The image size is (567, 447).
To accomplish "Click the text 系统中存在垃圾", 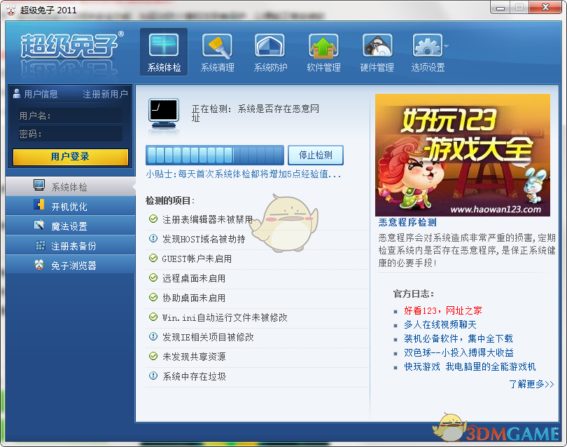I will pyautogui.click(x=194, y=376).
